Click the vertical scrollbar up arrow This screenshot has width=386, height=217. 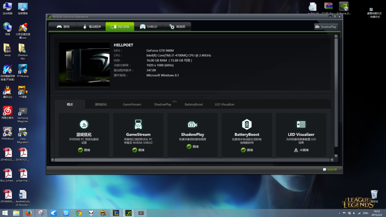point(336,36)
